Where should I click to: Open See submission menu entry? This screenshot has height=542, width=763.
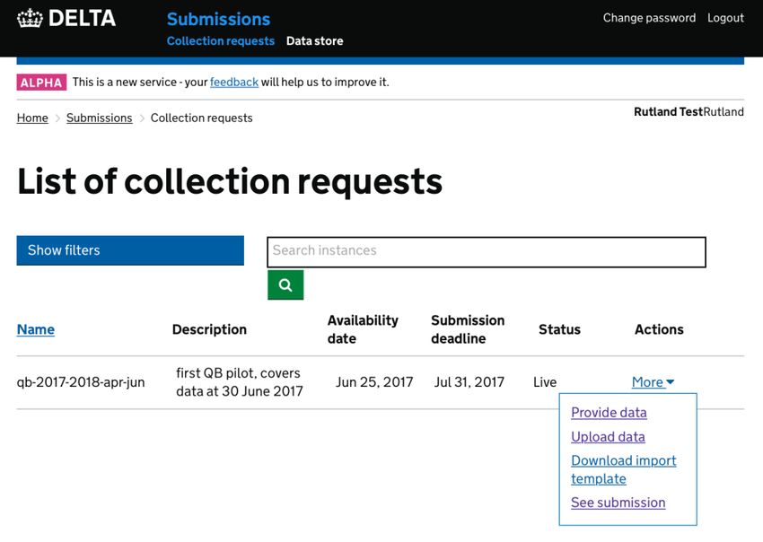click(x=618, y=503)
